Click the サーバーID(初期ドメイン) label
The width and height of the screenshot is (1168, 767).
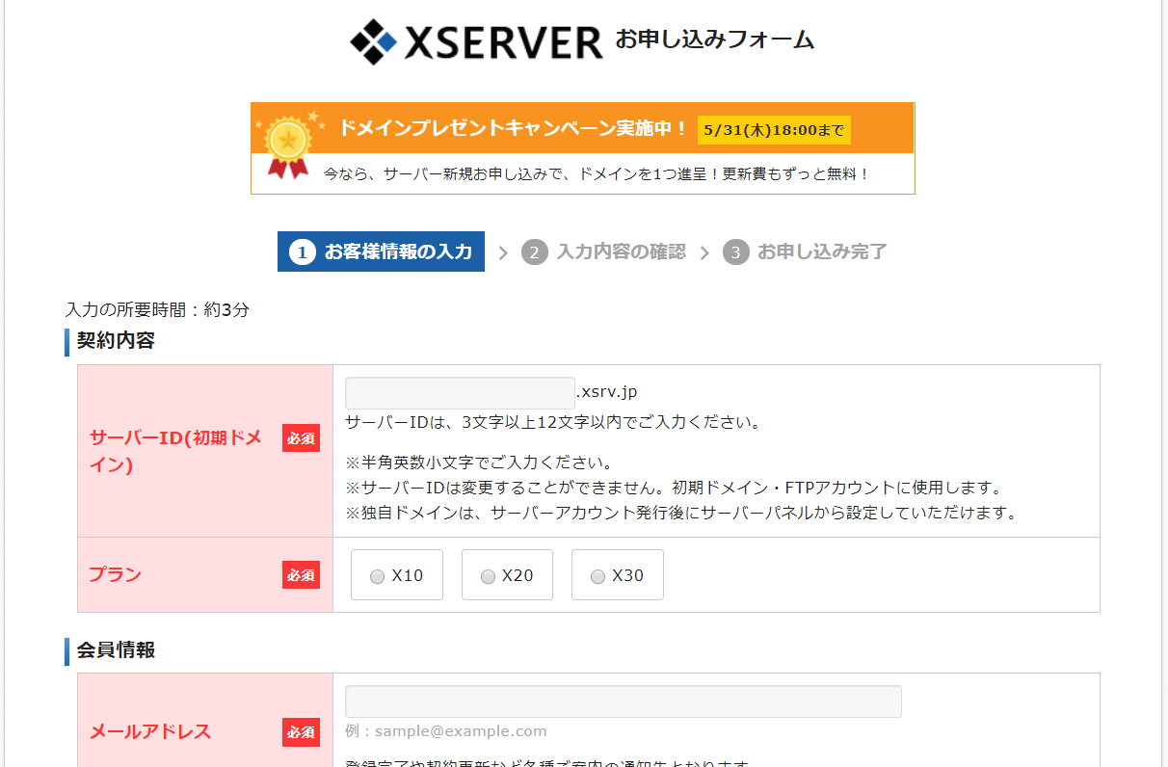(x=176, y=451)
